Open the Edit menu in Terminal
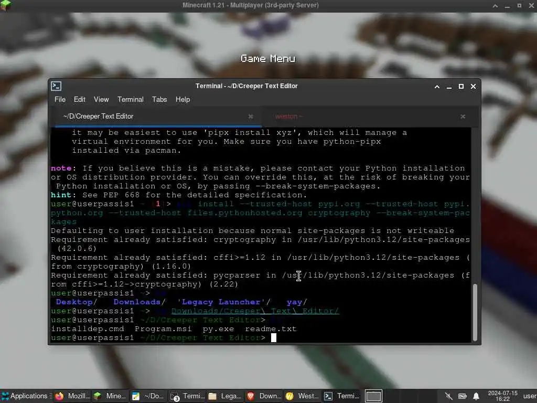Image resolution: width=537 pixels, height=403 pixels. [80, 99]
